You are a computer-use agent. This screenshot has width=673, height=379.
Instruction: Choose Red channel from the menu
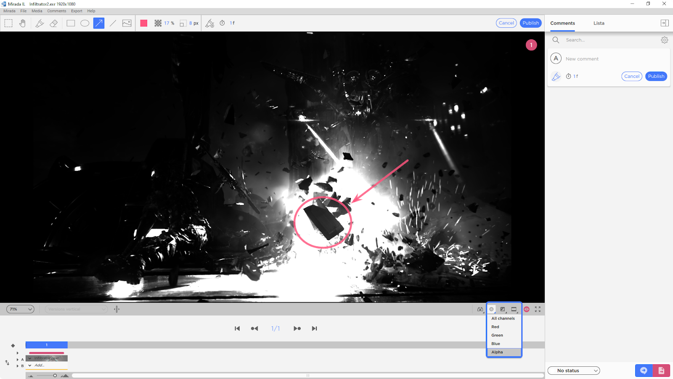[504, 327]
